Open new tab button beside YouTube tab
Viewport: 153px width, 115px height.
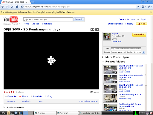(x=33, y=2)
